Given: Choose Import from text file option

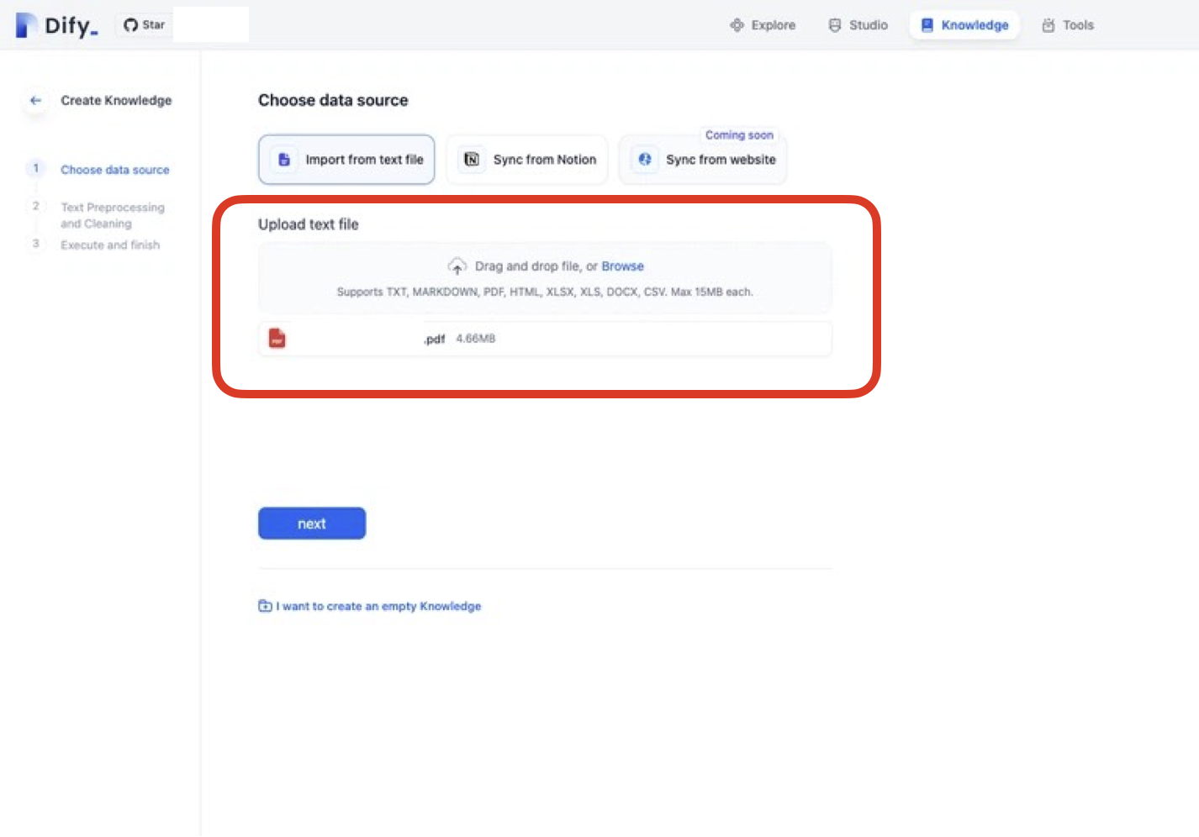Looking at the screenshot, I should [x=346, y=160].
